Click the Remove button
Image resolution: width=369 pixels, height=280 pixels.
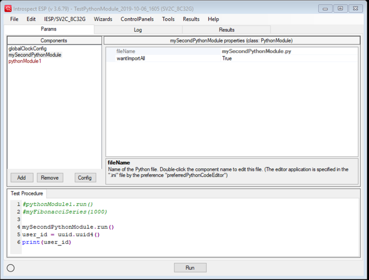pyautogui.click(x=50, y=178)
